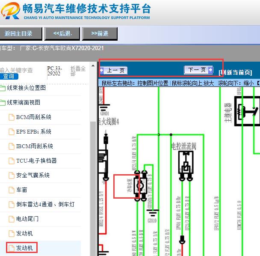
Task: Go back with <<后退 button
Action: (62, 34)
